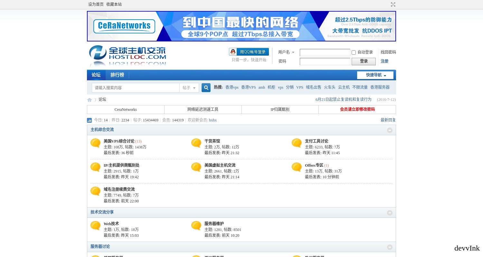Click hot search term 香港服务器
483x257 pixels.
pyautogui.click(x=380, y=87)
